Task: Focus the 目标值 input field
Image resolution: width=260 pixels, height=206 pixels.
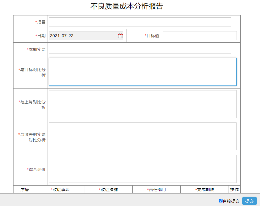Action: click(x=200, y=36)
